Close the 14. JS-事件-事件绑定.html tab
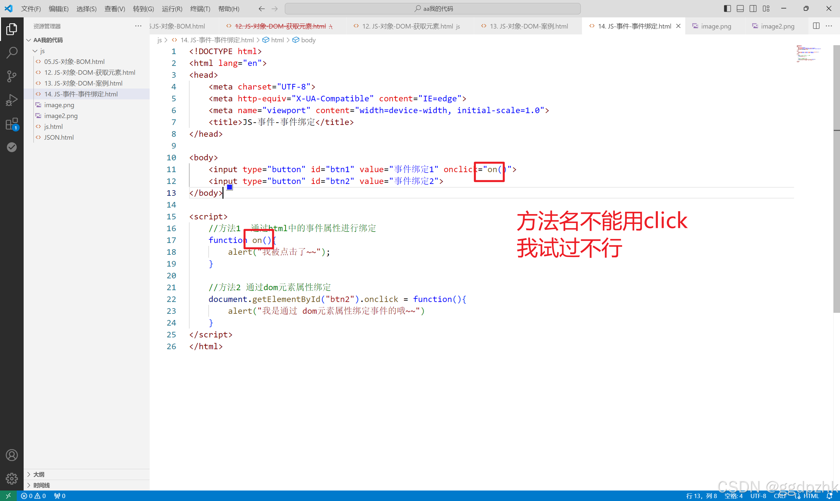 point(678,26)
